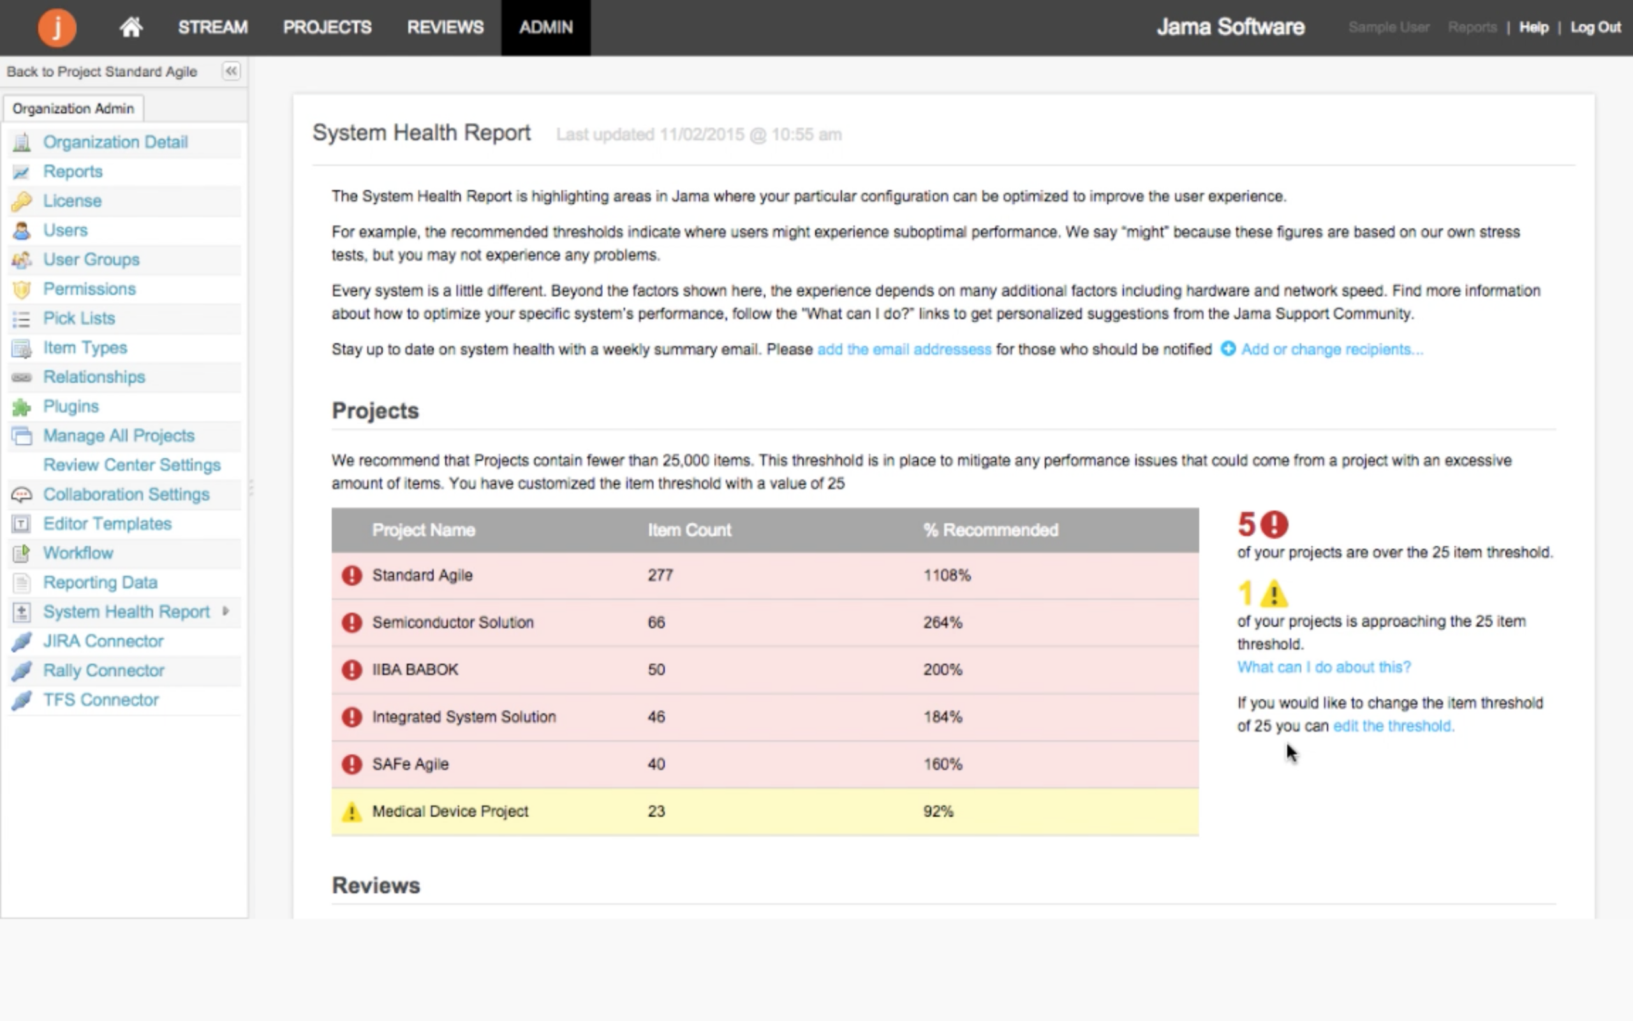Click red alert icon for Standard Agile row
The height and width of the screenshot is (1021, 1633).
(x=351, y=576)
